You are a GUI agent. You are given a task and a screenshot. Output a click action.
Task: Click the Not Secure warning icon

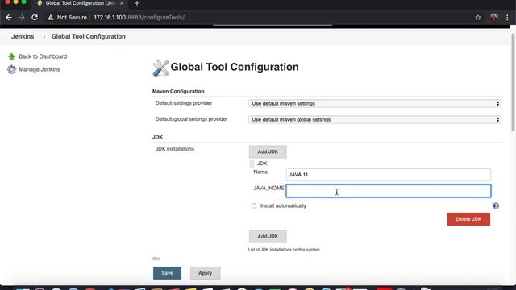pos(51,18)
